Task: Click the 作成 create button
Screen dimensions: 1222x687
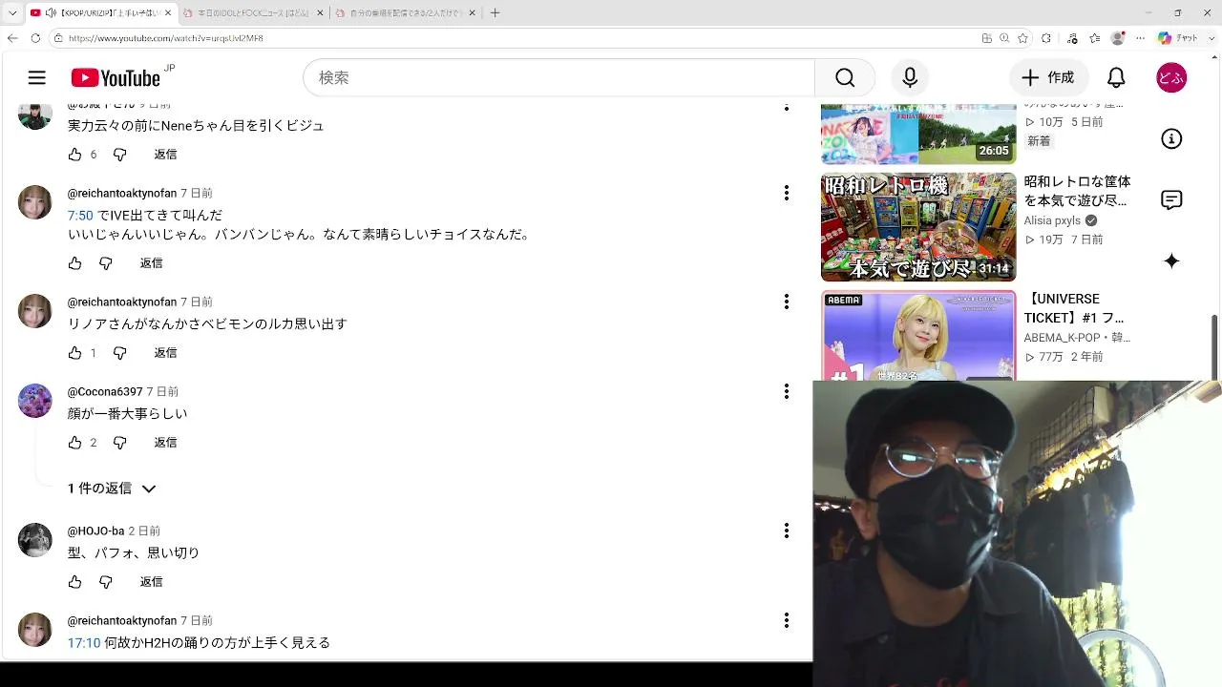Action: pyautogui.click(x=1048, y=78)
